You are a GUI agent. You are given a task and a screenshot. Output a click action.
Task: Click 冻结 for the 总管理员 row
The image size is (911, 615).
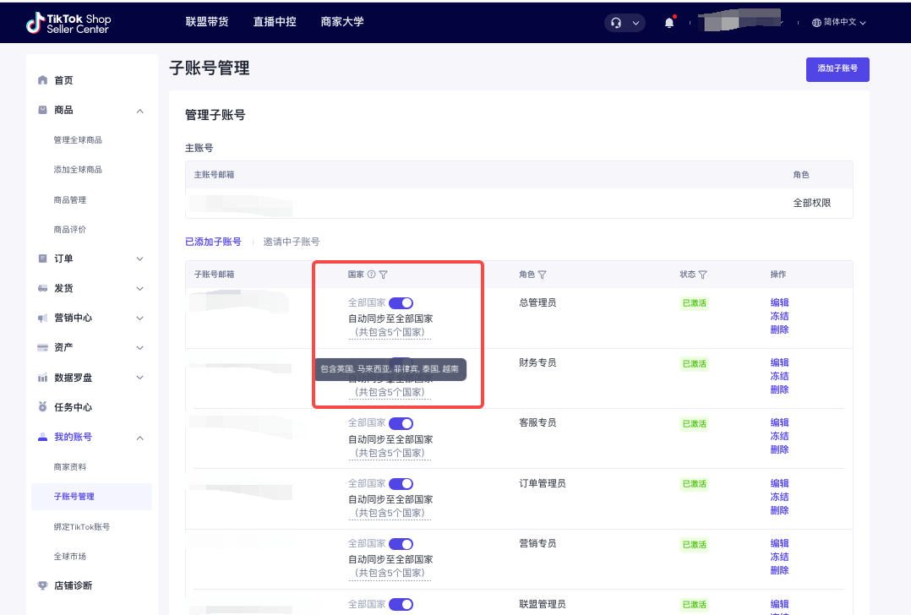(780, 316)
